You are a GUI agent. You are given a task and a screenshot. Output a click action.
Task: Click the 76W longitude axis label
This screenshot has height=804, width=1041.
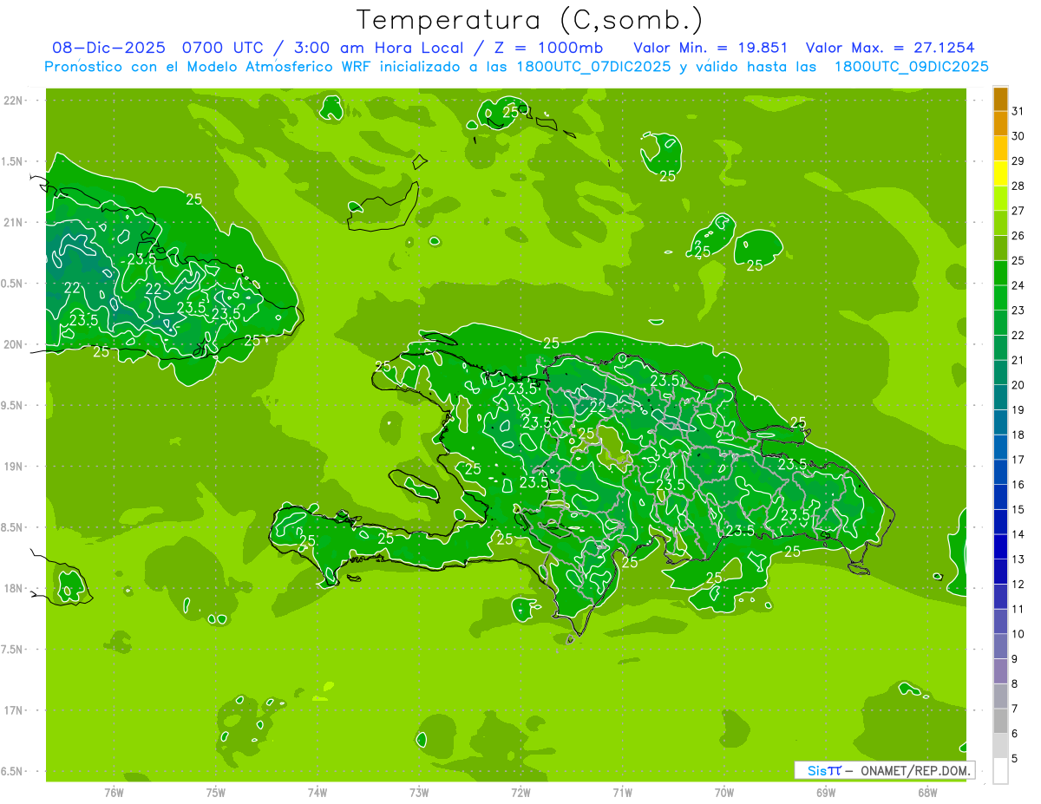click(x=114, y=792)
